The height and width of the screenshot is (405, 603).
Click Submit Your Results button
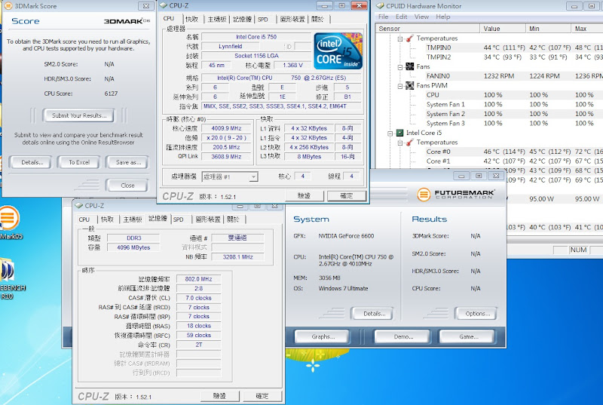[x=79, y=115]
